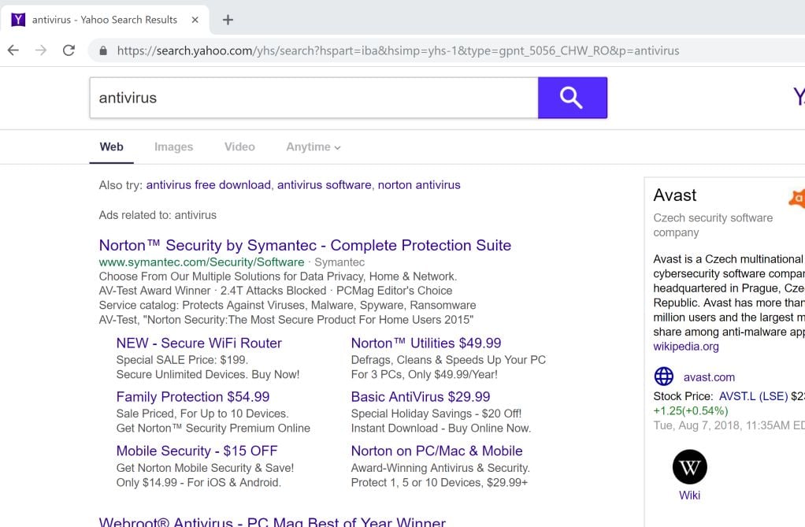
Task: Open the Family Protection $54.99 link
Action: [193, 397]
